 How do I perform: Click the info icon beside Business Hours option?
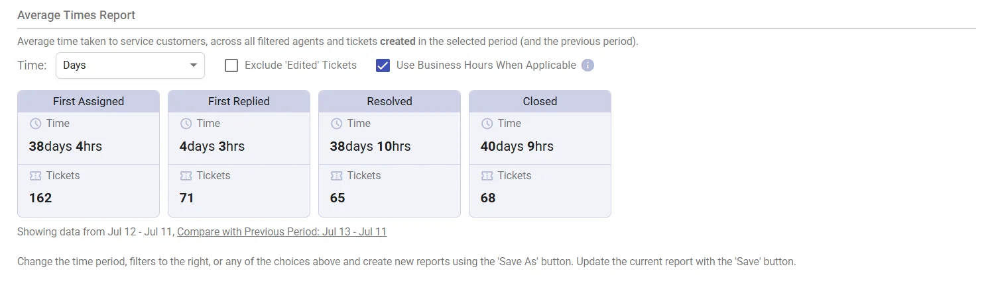tap(587, 65)
